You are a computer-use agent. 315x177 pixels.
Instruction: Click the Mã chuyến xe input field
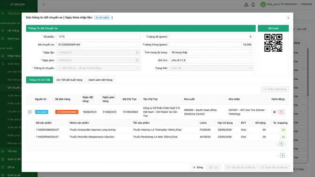[98, 45]
